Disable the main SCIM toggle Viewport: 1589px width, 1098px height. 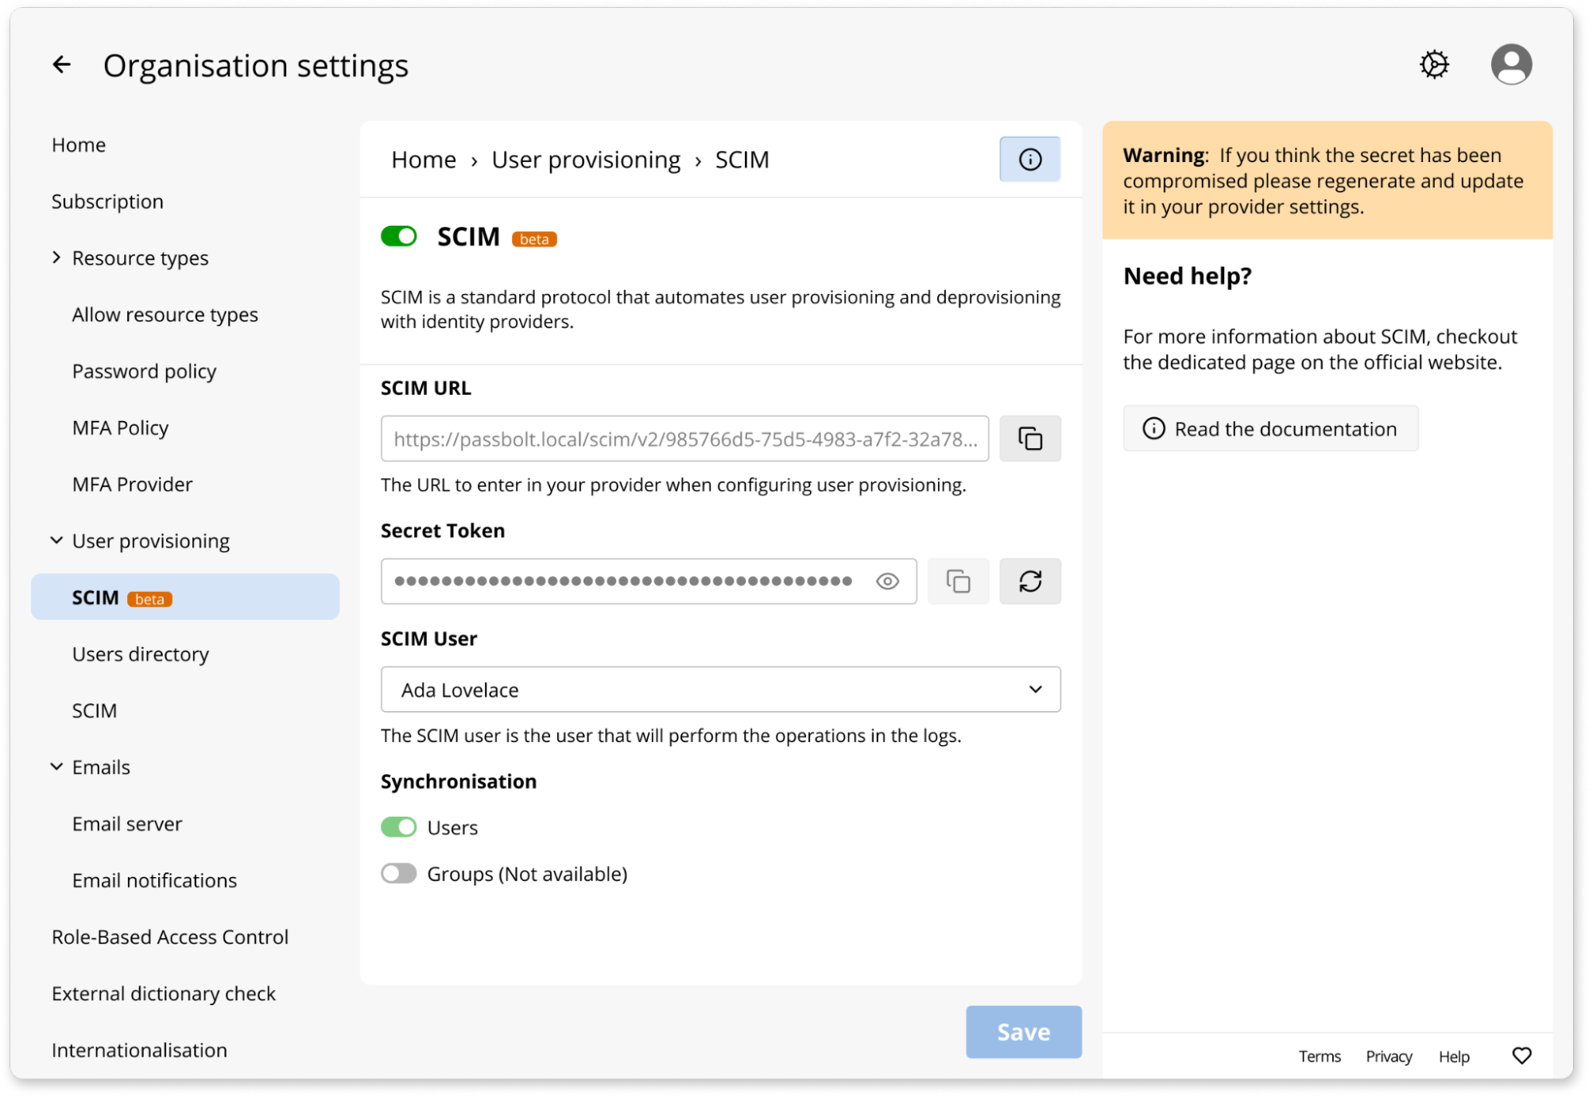point(399,237)
